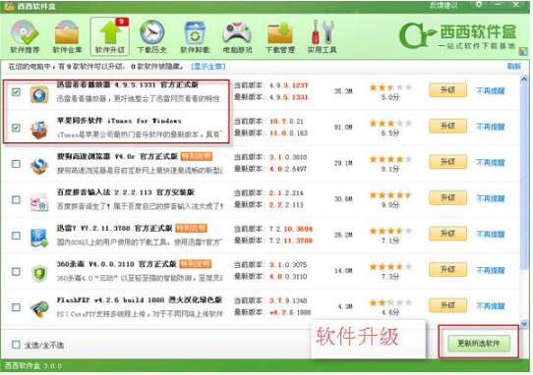The image size is (533, 375).
Task: Click latest version 11.0.0.163 of iTunes
Action: click(x=288, y=134)
